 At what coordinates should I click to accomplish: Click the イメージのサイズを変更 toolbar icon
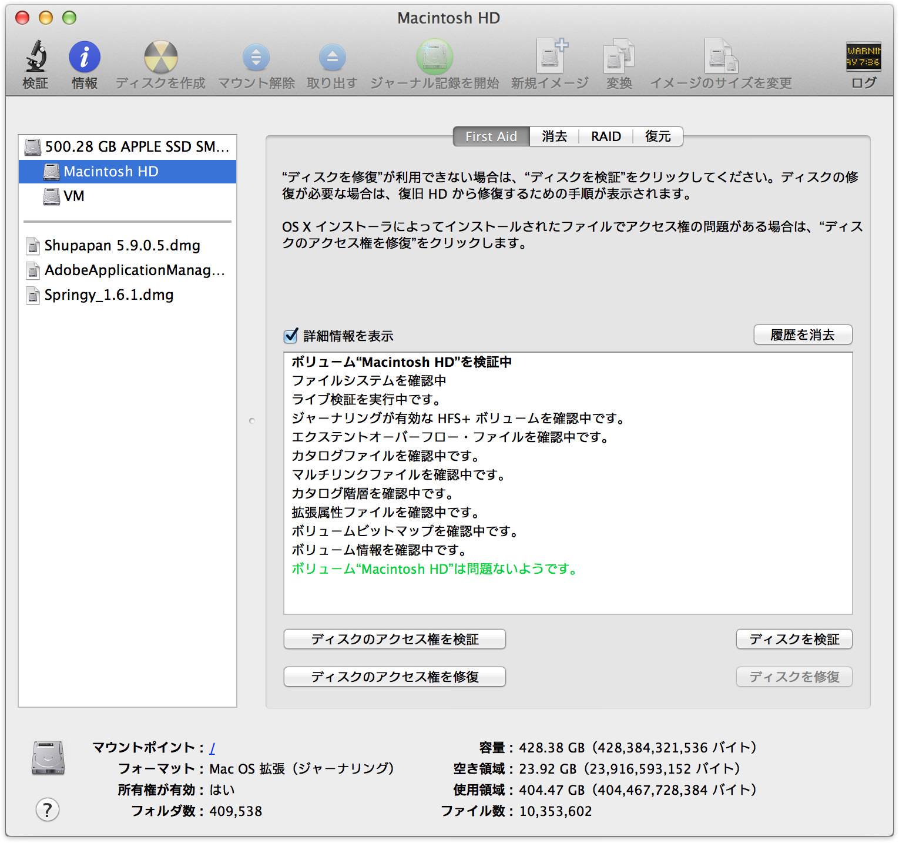coord(721,56)
